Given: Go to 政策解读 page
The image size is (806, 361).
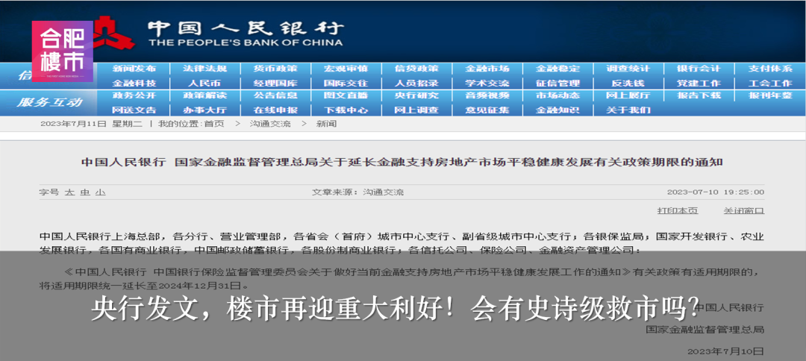Looking at the screenshot, I should (204, 95).
